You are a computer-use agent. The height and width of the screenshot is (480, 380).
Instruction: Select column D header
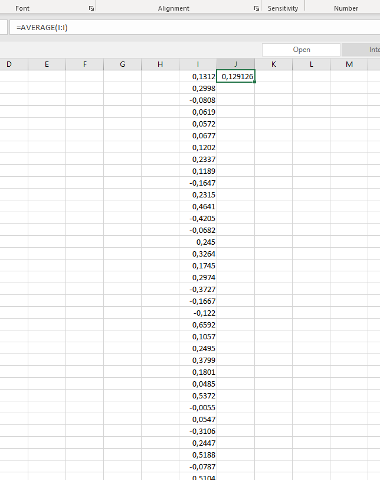9,64
